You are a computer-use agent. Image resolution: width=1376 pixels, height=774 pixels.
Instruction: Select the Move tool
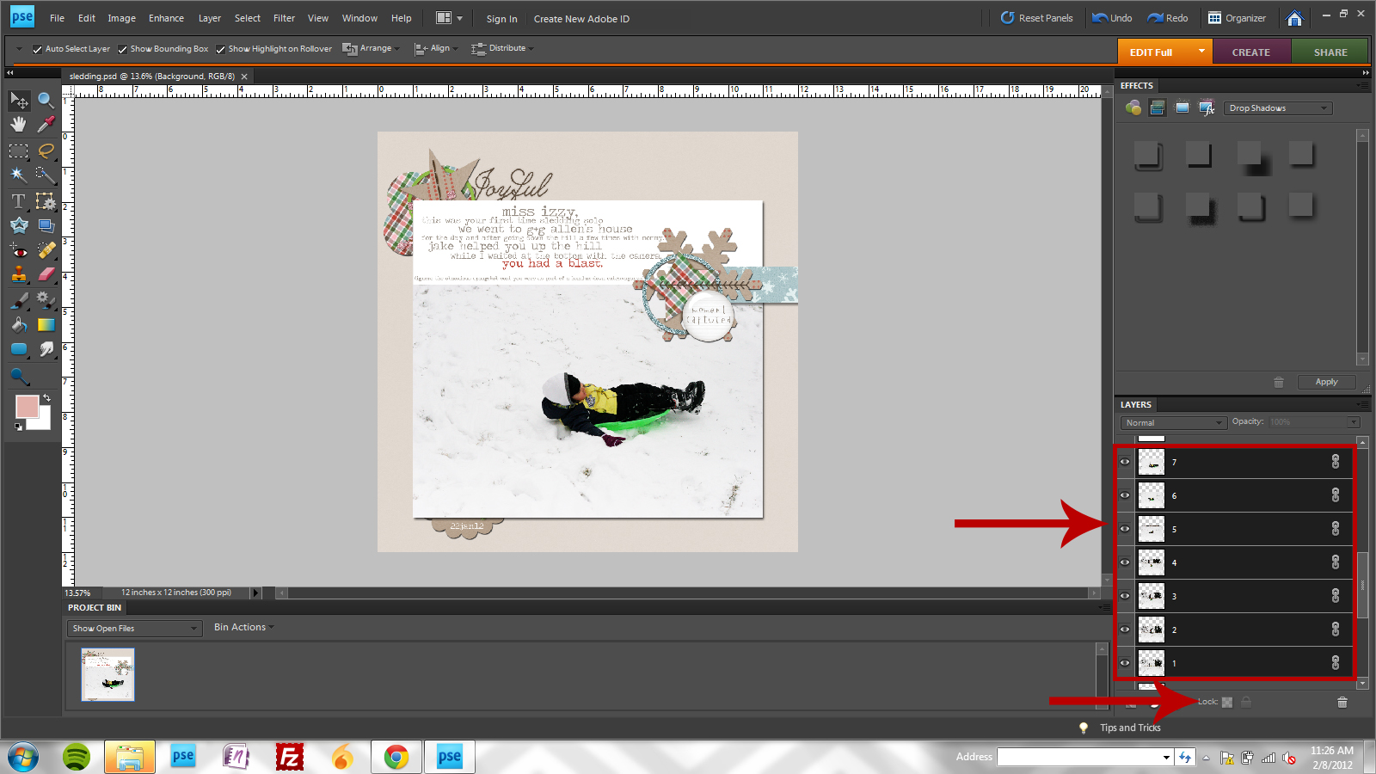(x=18, y=100)
